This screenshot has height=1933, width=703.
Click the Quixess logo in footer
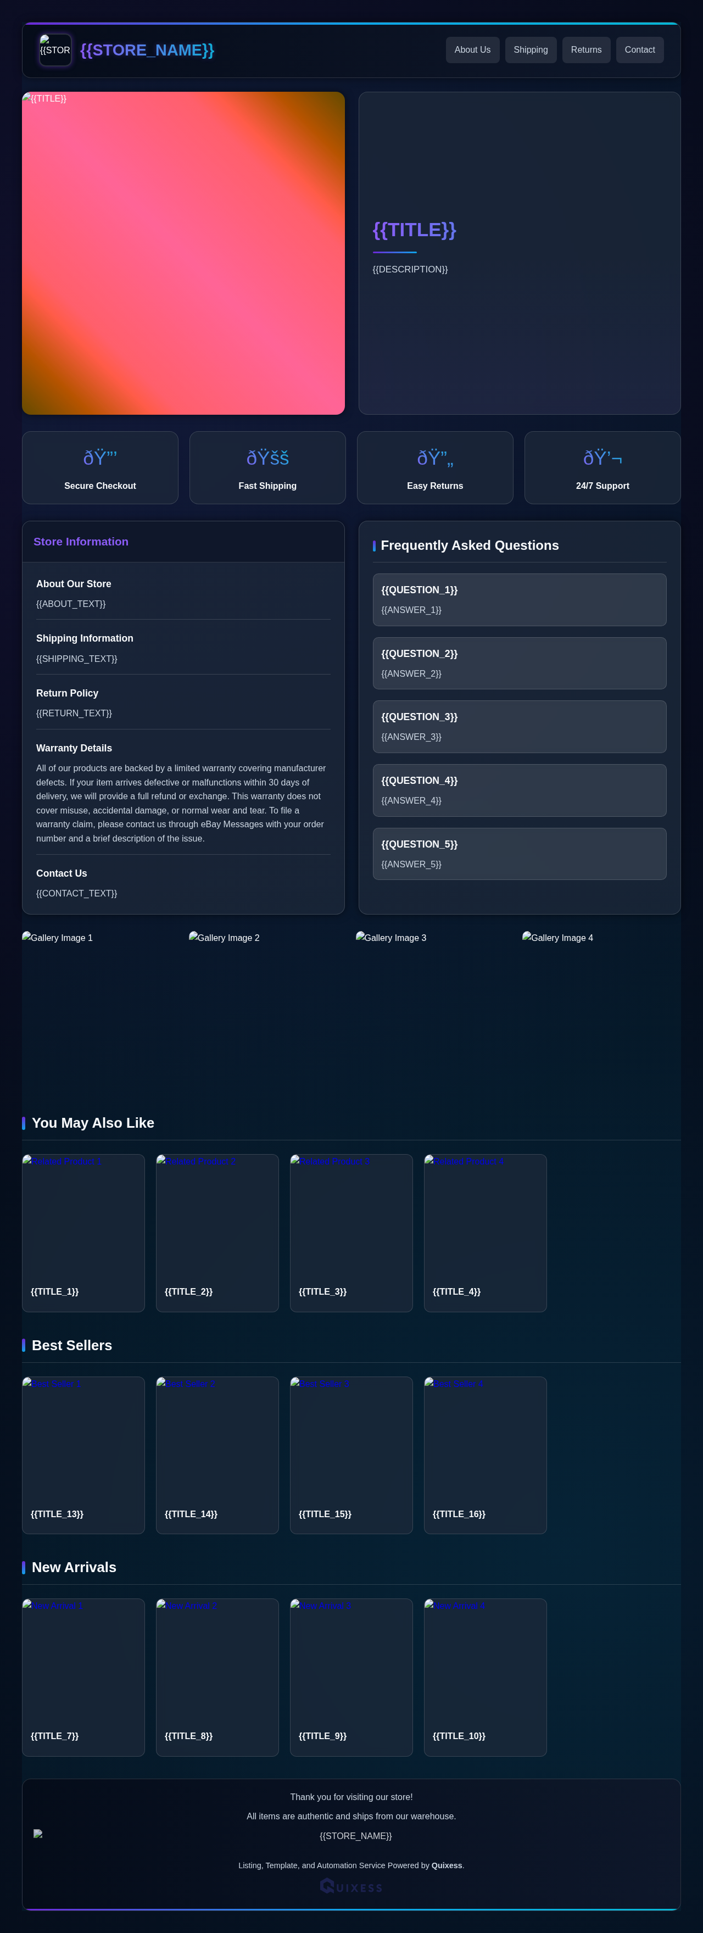(351, 1886)
